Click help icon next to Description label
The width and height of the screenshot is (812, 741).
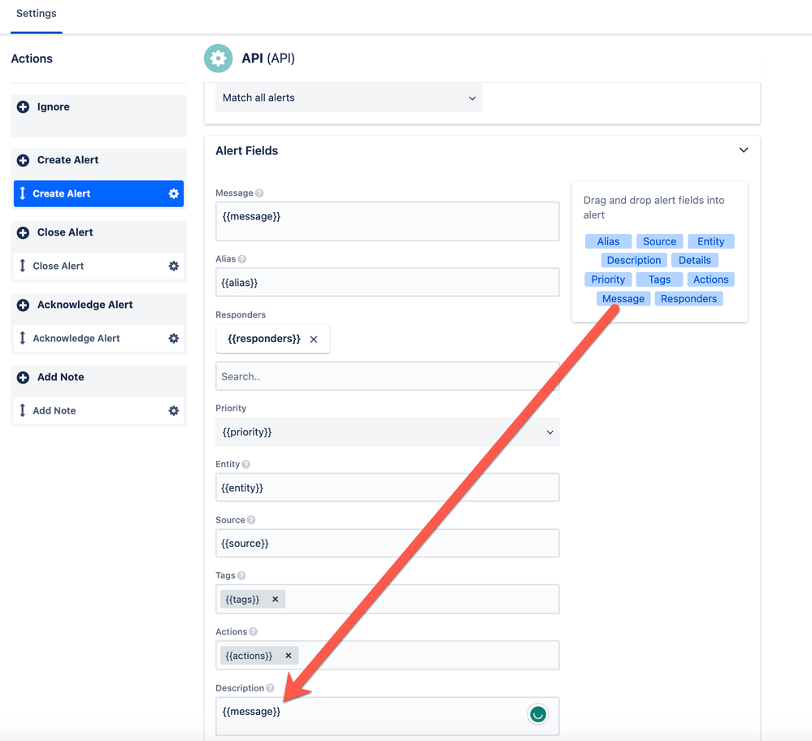pyautogui.click(x=271, y=688)
